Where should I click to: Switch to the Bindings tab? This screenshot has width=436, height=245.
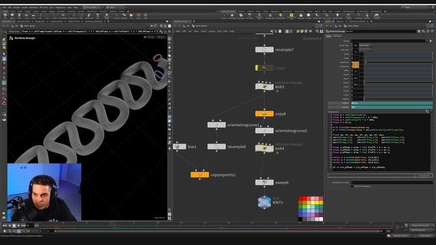tap(337, 36)
